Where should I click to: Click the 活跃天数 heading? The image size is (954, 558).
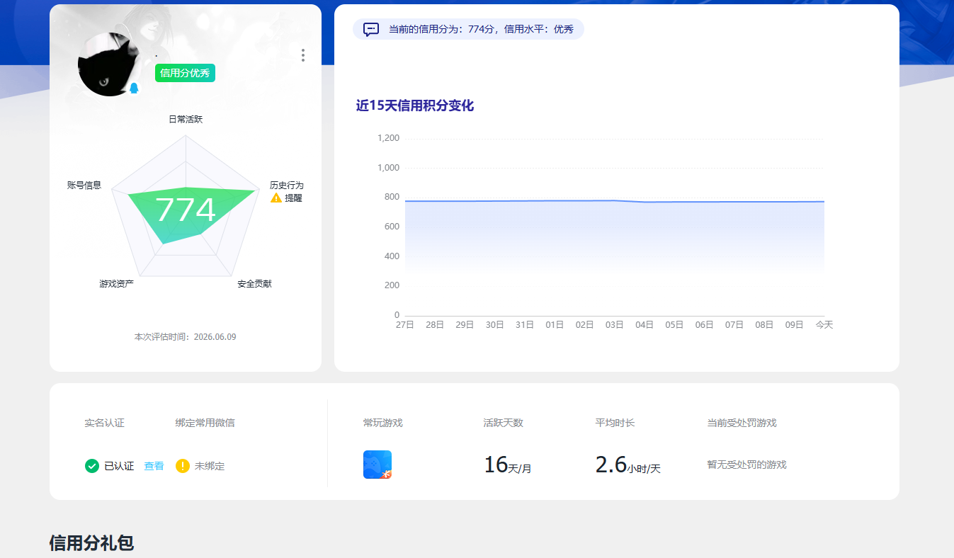tap(504, 423)
